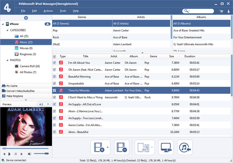Seek in the preview progress bar
This screenshot has height=163, width=233.
pyautogui.click(x=25, y=148)
